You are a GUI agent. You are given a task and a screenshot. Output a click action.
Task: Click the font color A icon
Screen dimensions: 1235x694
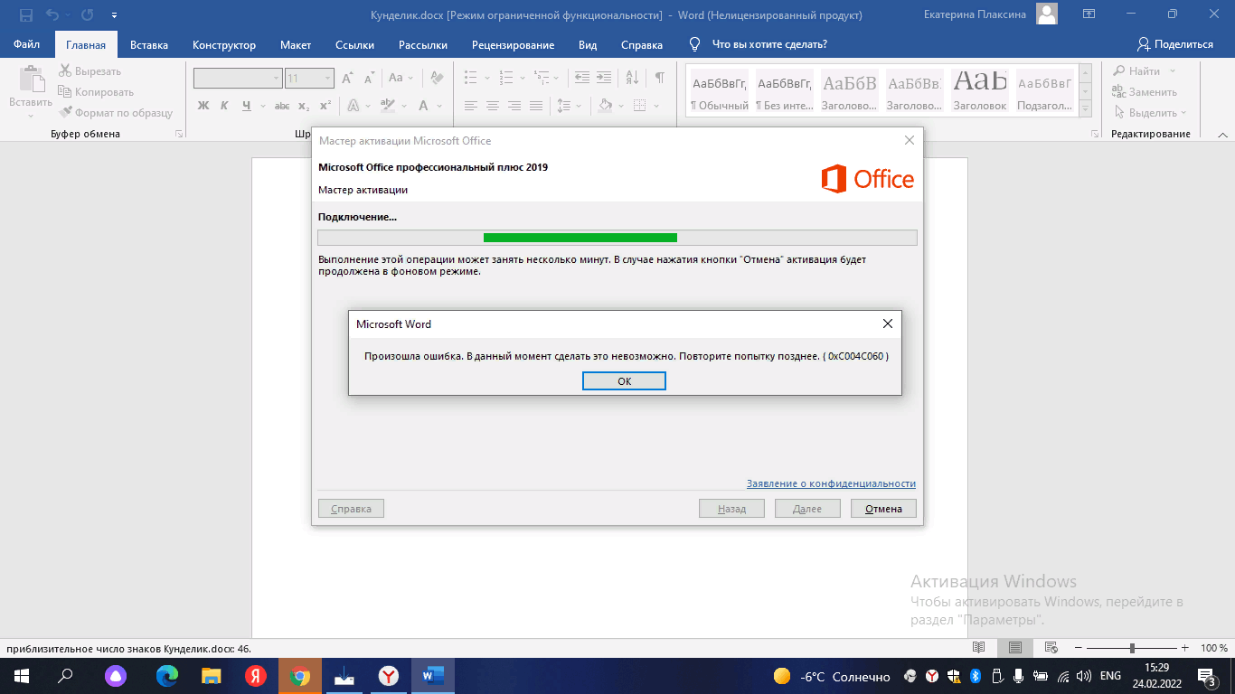424,106
